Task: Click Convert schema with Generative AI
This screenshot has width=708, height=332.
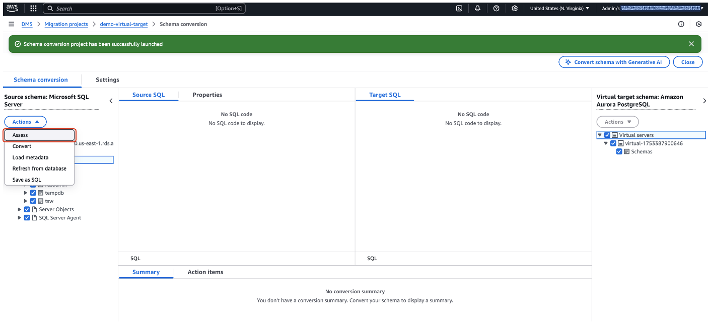Action: 614,62
